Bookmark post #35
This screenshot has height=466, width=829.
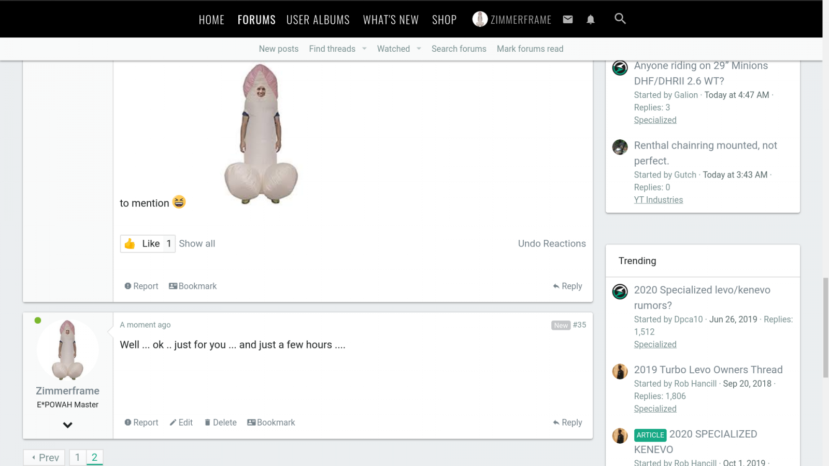(x=271, y=423)
